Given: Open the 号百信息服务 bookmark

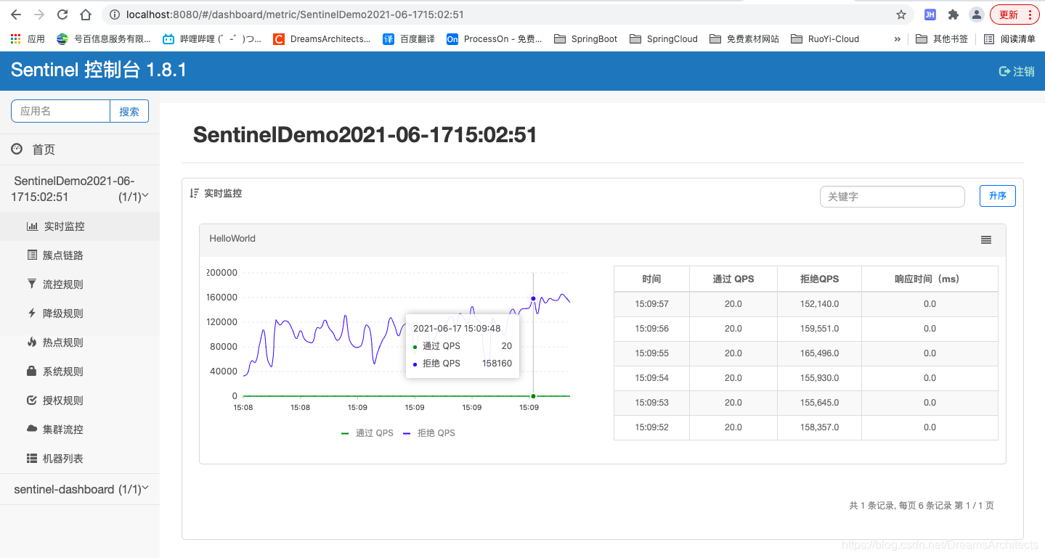Looking at the screenshot, I should tap(104, 39).
